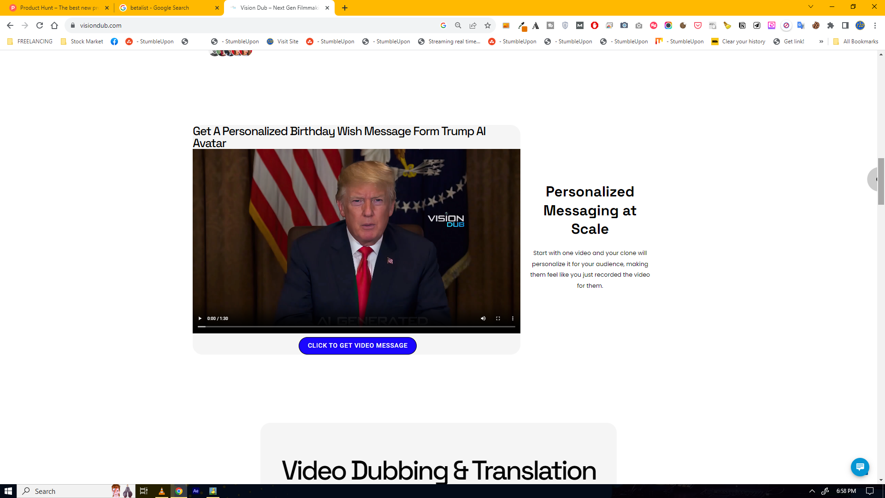Go to browser home page
Viewport: 885px width, 498px height.
[x=54, y=25]
